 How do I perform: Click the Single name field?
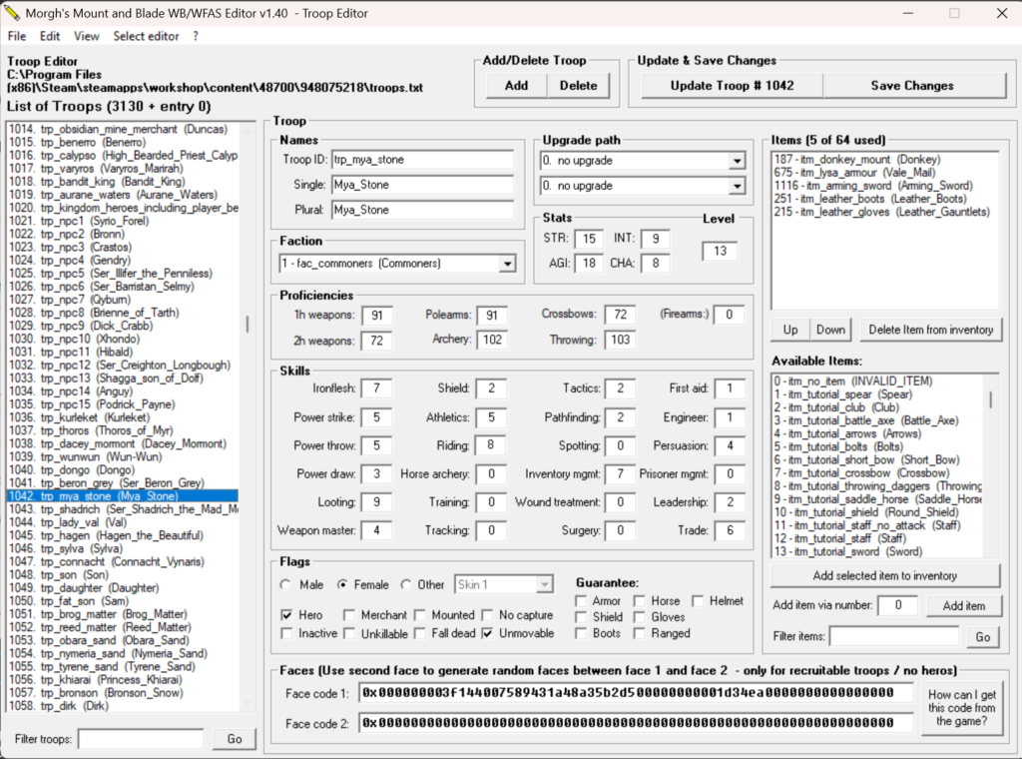tap(422, 185)
